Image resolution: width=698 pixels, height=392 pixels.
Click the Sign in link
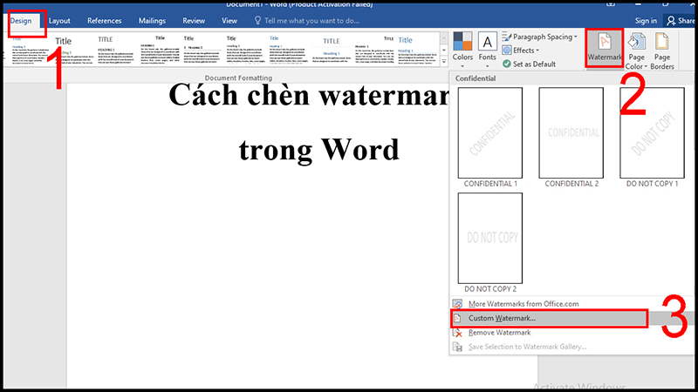coord(646,20)
